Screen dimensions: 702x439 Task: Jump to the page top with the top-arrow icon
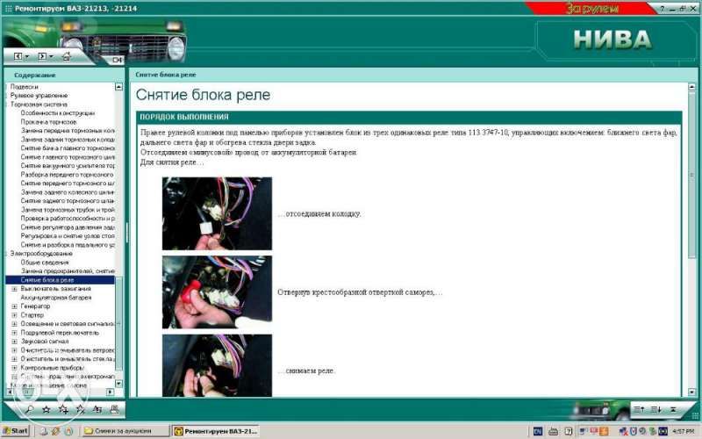(x=672, y=409)
